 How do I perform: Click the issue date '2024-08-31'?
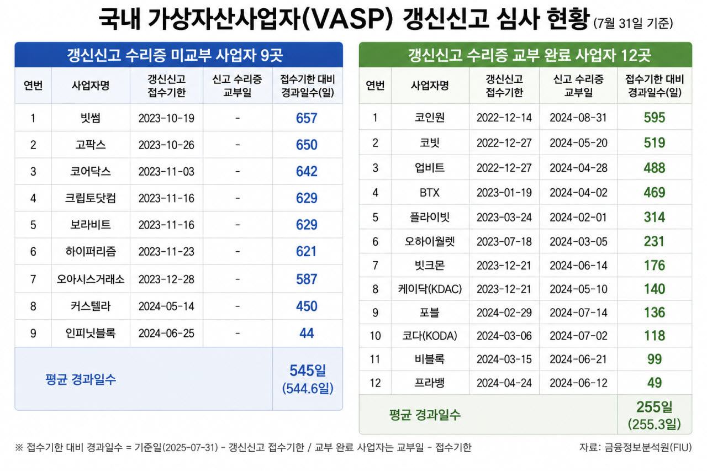click(578, 118)
